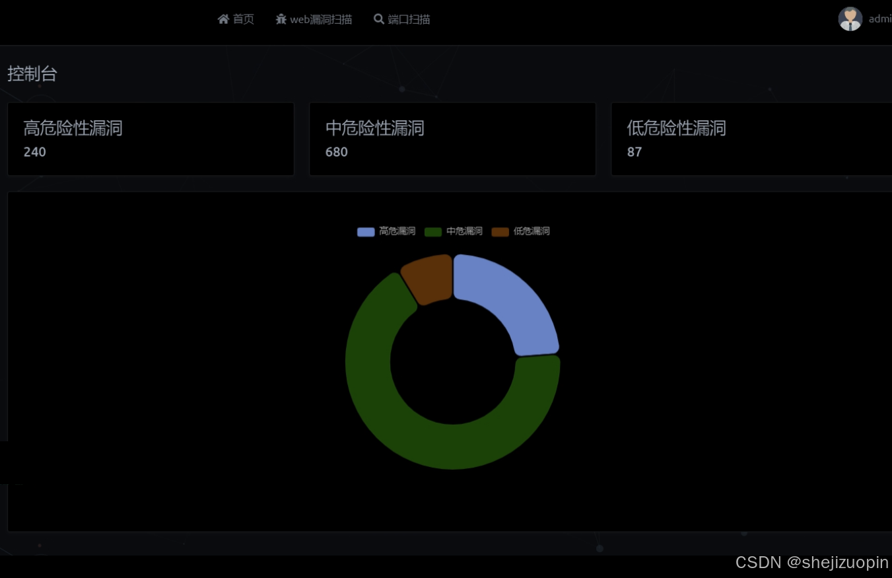
Task: Select the brown donut chart segment
Action: coord(429,279)
